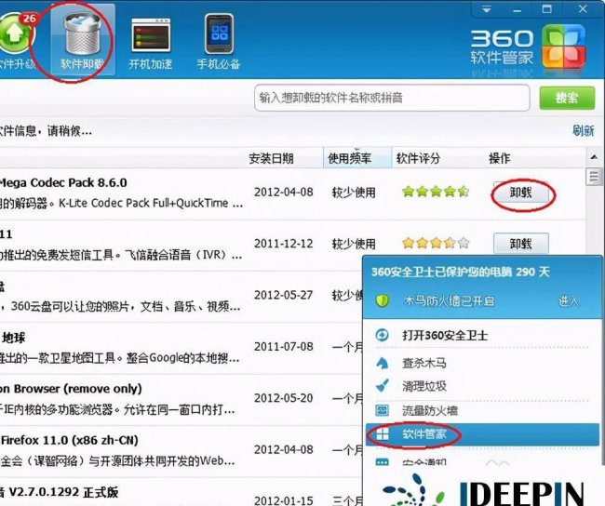
Task: Open the 手机必备 phone icon
Action: click(219, 43)
